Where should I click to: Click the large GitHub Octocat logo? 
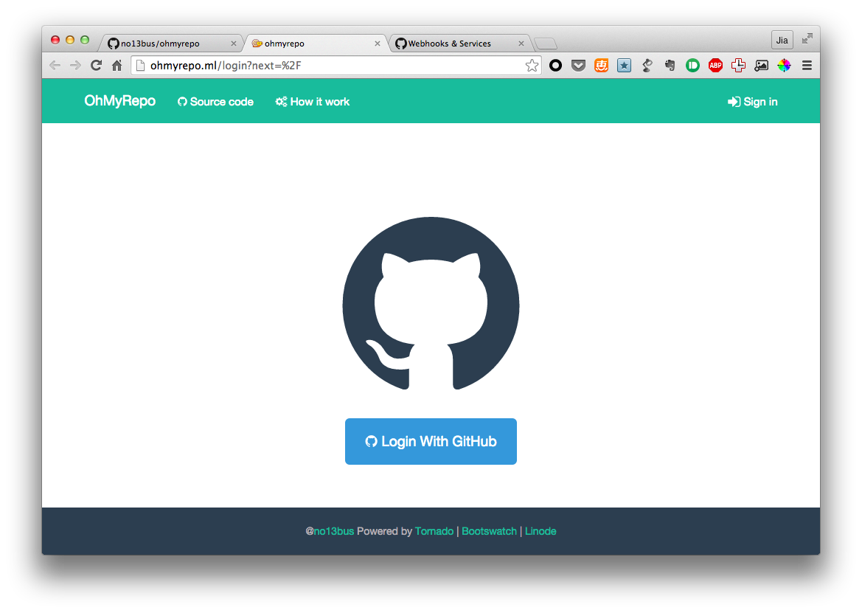(431, 303)
